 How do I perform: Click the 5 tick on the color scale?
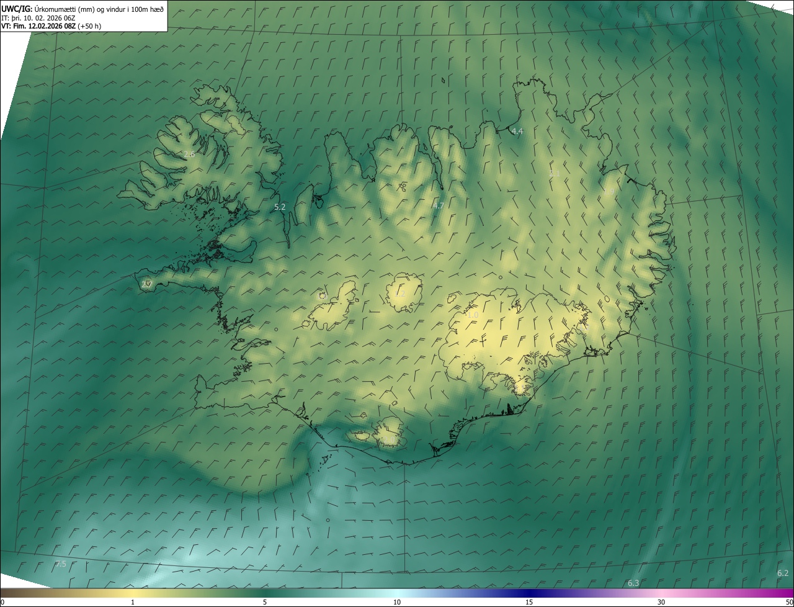265,602
